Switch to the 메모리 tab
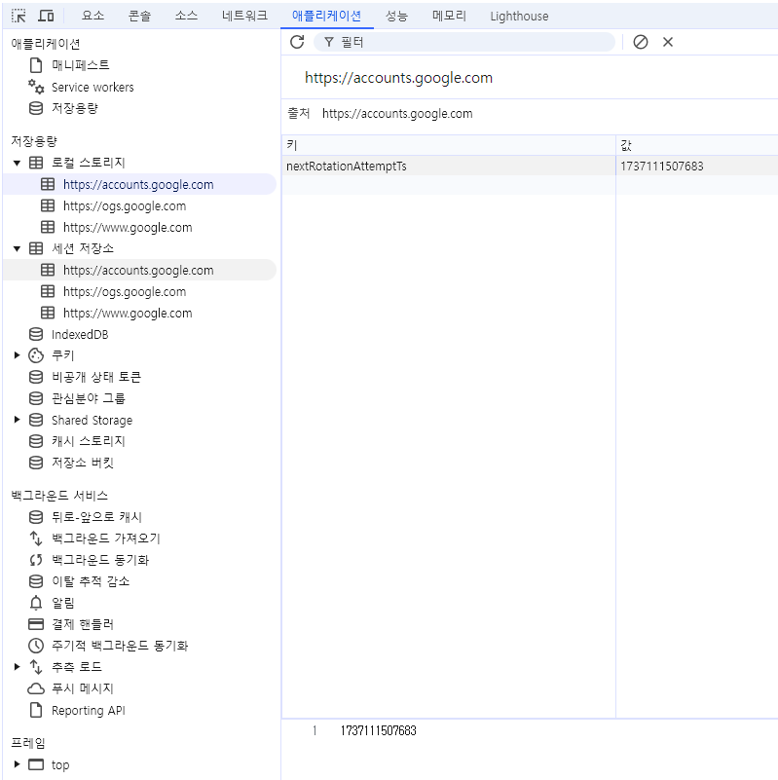 tap(449, 16)
